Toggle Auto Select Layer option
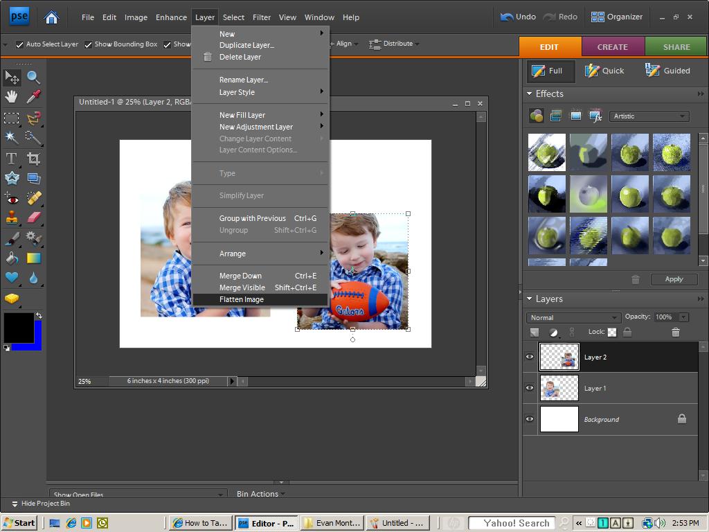Image resolution: width=709 pixels, height=532 pixels. 19,44
